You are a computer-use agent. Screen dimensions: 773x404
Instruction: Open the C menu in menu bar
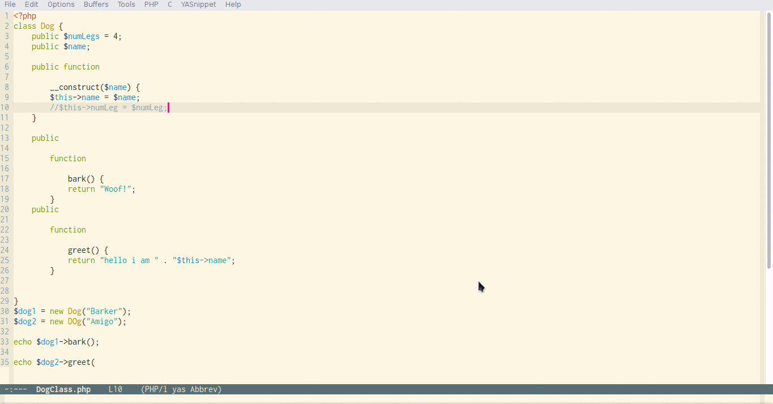click(x=170, y=5)
